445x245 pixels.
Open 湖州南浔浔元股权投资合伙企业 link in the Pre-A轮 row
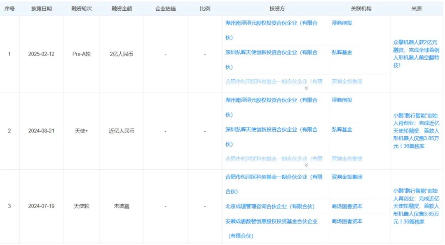(x=271, y=30)
